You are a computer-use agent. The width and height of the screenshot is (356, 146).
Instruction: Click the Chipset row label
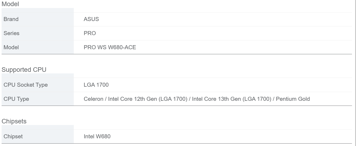coord(13,136)
